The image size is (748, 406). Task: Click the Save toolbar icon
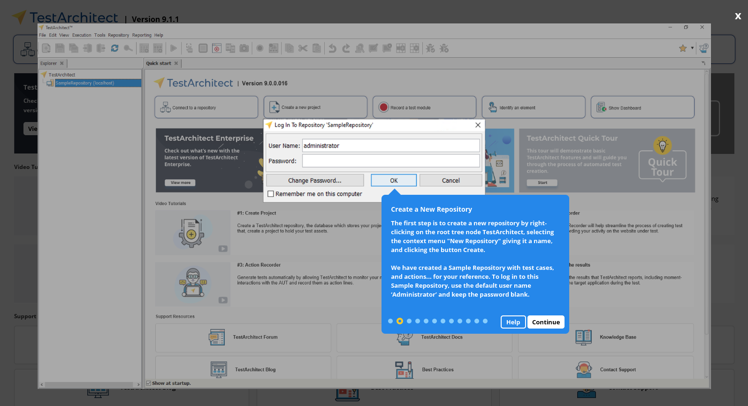pyautogui.click(x=60, y=48)
